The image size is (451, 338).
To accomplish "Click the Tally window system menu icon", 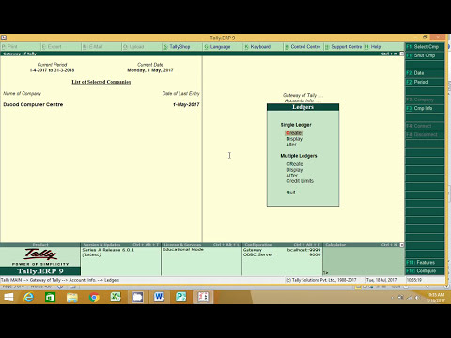I will click(x=4, y=38).
